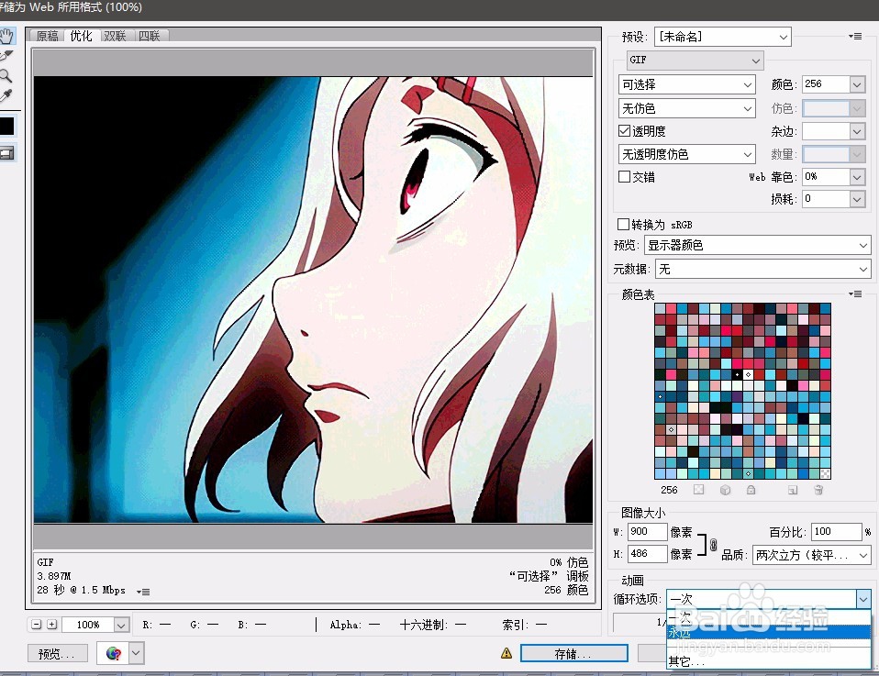Click the trash icon to delete selected colors

(818, 490)
